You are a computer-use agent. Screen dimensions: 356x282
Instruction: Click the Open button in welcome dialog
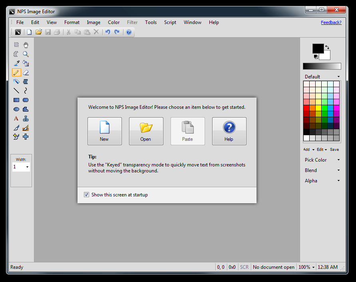pos(146,131)
